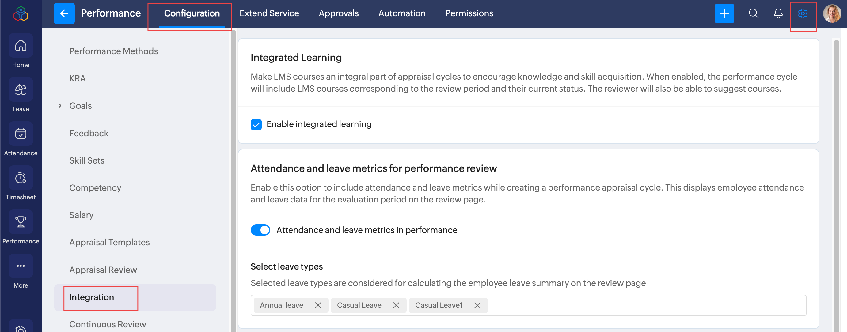Click the Performance page title
Viewport: 847px width, 332px height.
click(x=111, y=13)
